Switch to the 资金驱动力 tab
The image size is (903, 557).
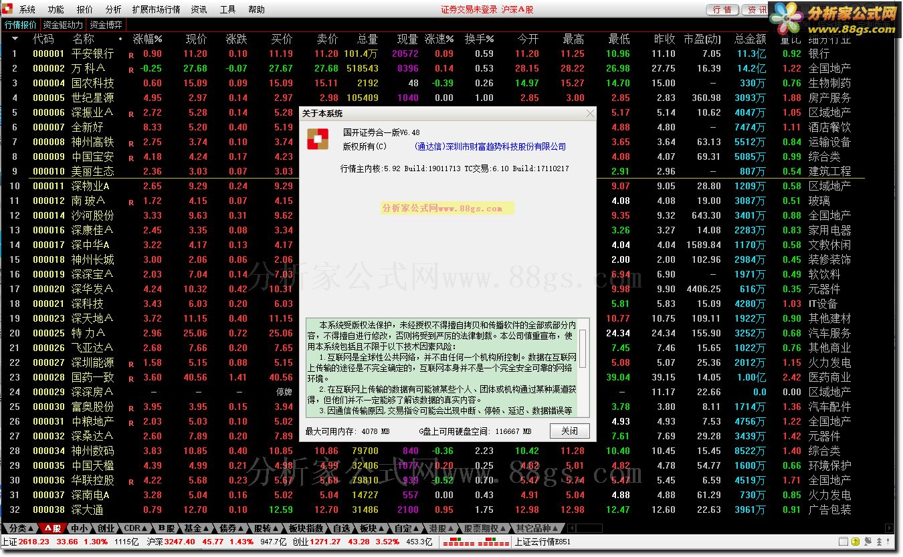pyautogui.click(x=64, y=25)
